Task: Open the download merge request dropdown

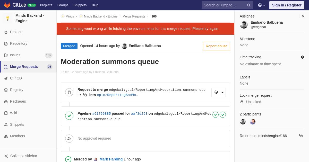Action: [x=219, y=92]
